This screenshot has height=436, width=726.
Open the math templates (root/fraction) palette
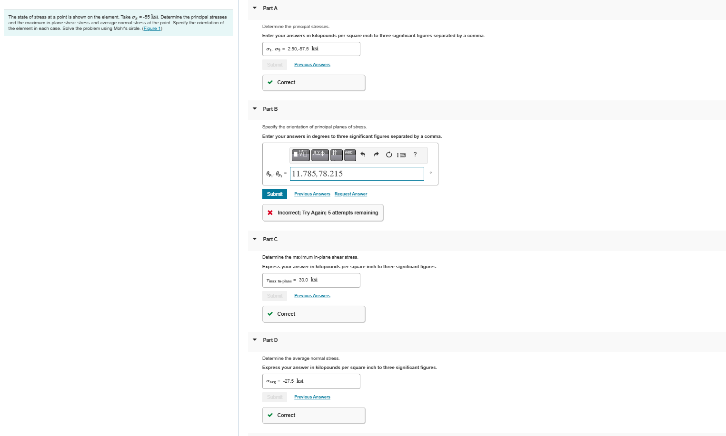pyautogui.click(x=301, y=155)
